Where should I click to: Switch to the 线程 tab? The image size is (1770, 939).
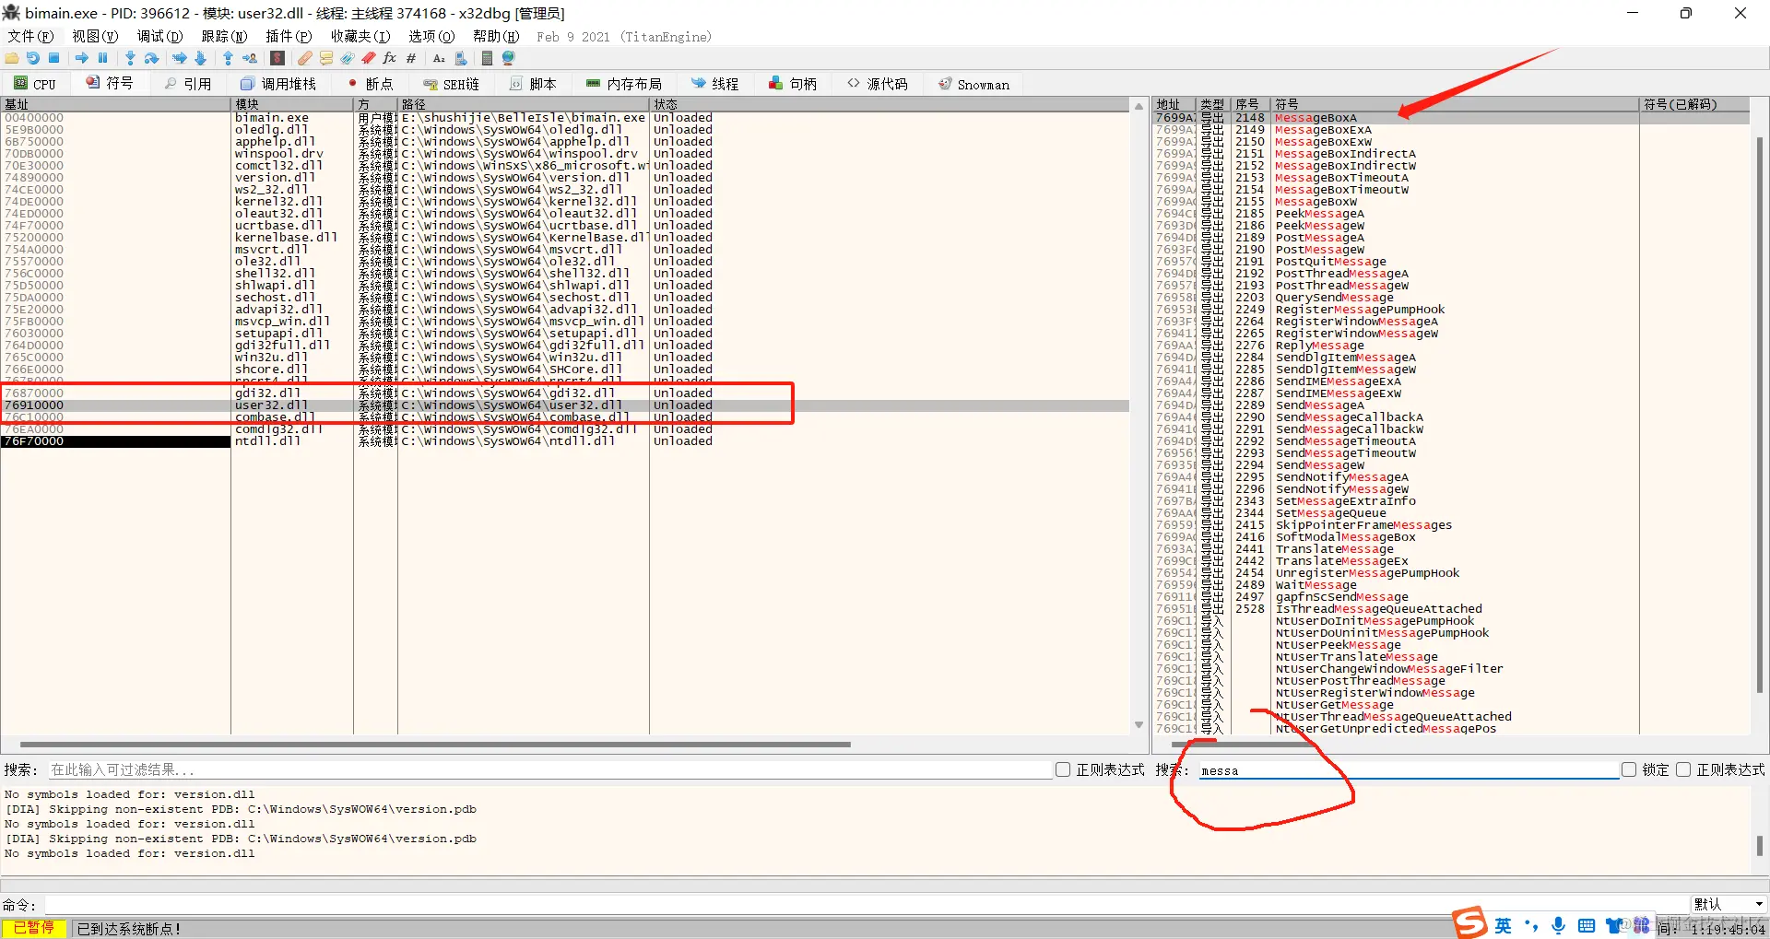click(715, 84)
